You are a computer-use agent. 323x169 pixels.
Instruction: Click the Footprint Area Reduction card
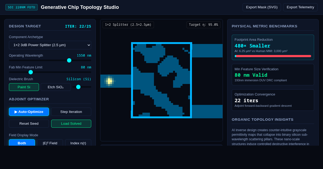click(x=273, y=47)
